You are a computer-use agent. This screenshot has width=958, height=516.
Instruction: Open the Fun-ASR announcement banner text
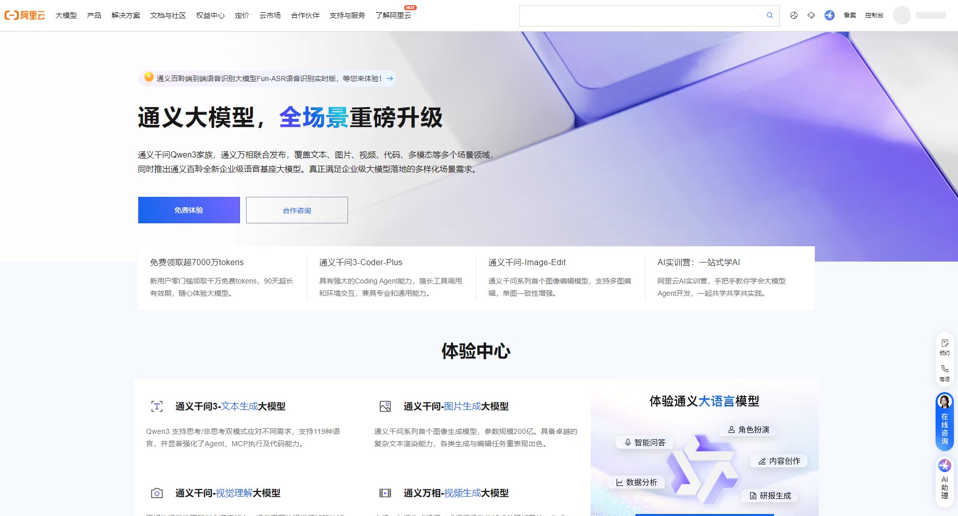click(269, 79)
